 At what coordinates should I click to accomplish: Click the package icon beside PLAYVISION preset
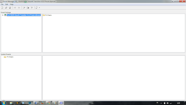point(5,15)
